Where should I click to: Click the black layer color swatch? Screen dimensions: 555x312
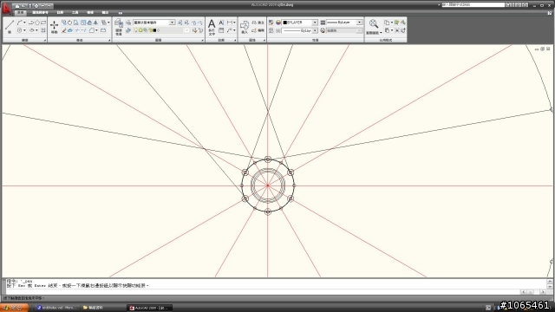pos(154,30)
